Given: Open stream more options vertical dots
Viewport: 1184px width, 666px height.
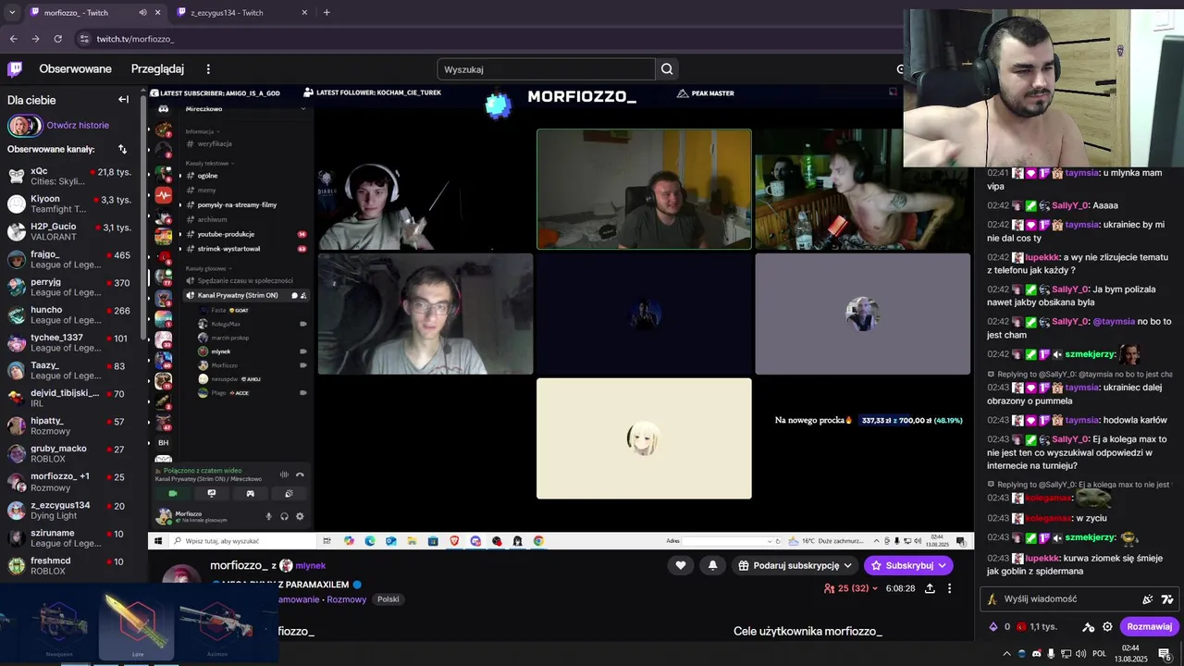Looking at the screenshot, I should pyautogui.click(x=949, y=588).
